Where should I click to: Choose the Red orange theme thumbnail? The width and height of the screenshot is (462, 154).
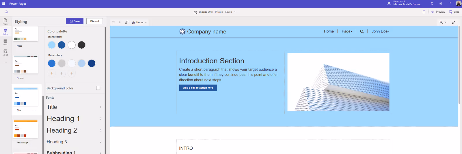(x=26, y=129)
